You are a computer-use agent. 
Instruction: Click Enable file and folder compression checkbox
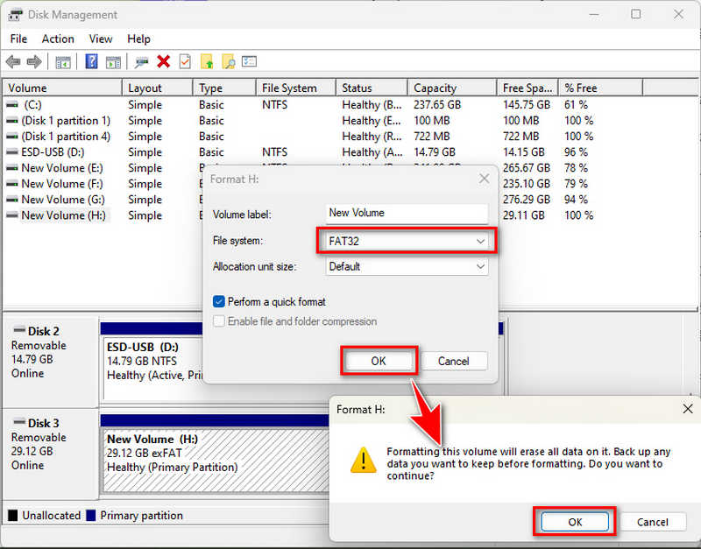(218, 321)
